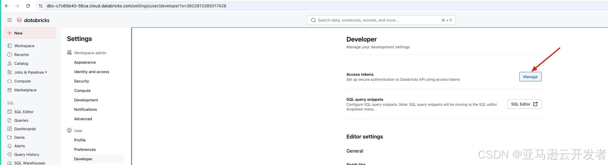Toggle the hamburger sidebar menu
Viewport: 608px width, 165px height.
[x=10, y=20]
